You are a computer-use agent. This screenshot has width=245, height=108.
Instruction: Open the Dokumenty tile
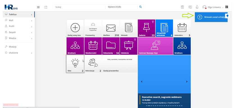(x=111, y=46)
